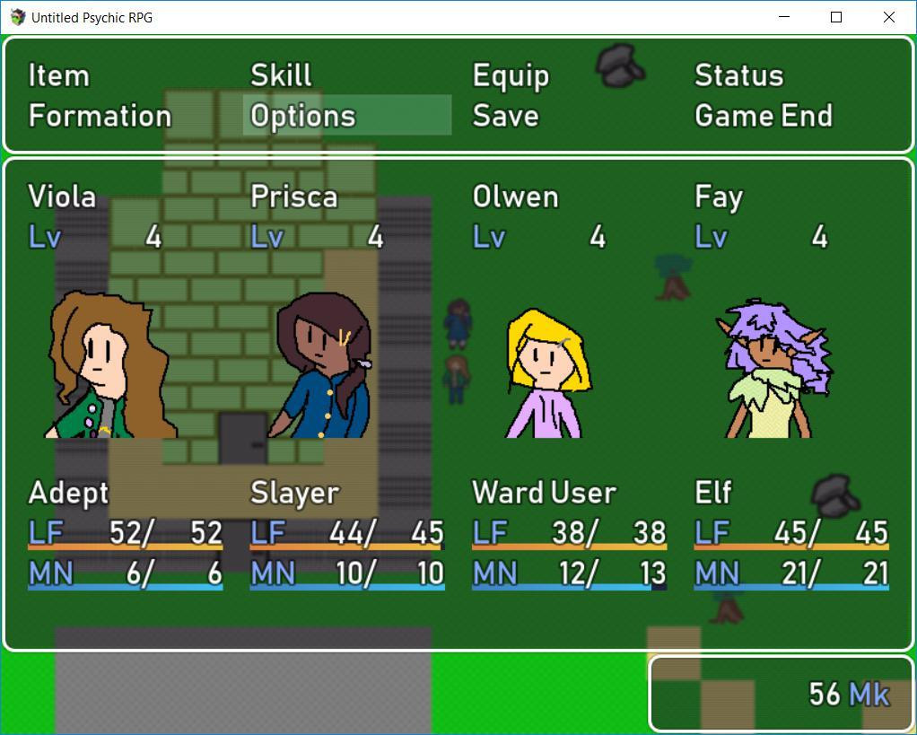Select the Equip command

tap(511, 76)
